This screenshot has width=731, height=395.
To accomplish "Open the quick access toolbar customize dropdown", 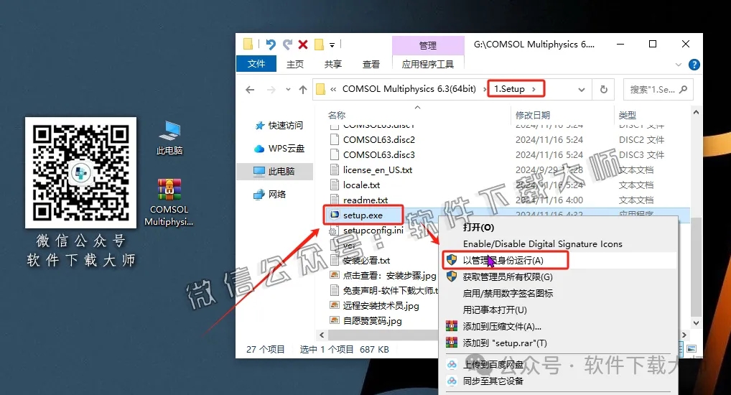I will pyautogui.click(x=332, y=45).
